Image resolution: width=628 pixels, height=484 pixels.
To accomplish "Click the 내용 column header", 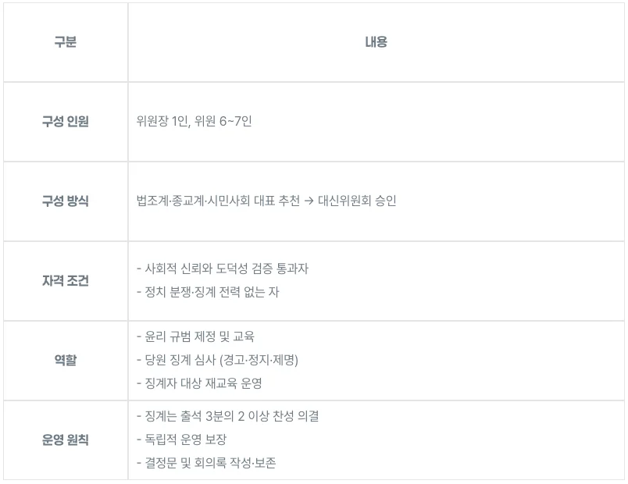I will (376, 42).
